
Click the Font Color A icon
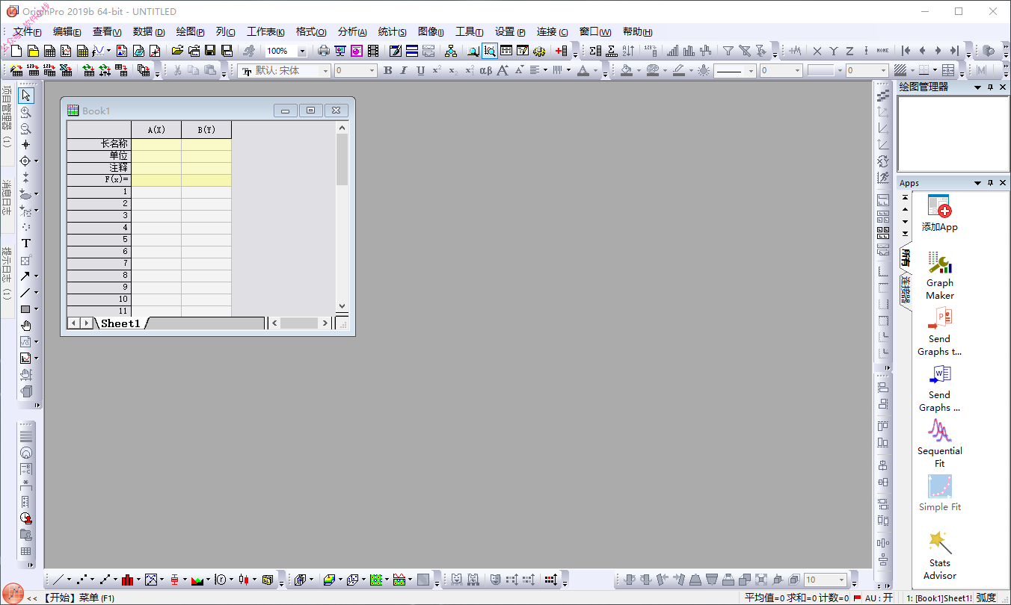click(583, 70)
